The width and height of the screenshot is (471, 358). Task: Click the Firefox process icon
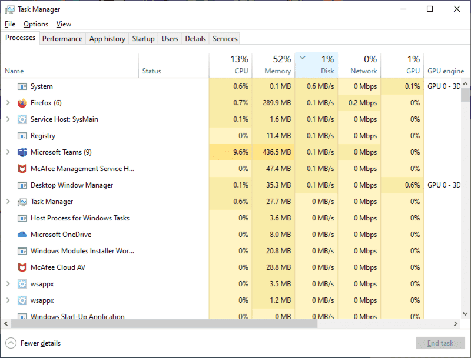(x=22, y=103)
